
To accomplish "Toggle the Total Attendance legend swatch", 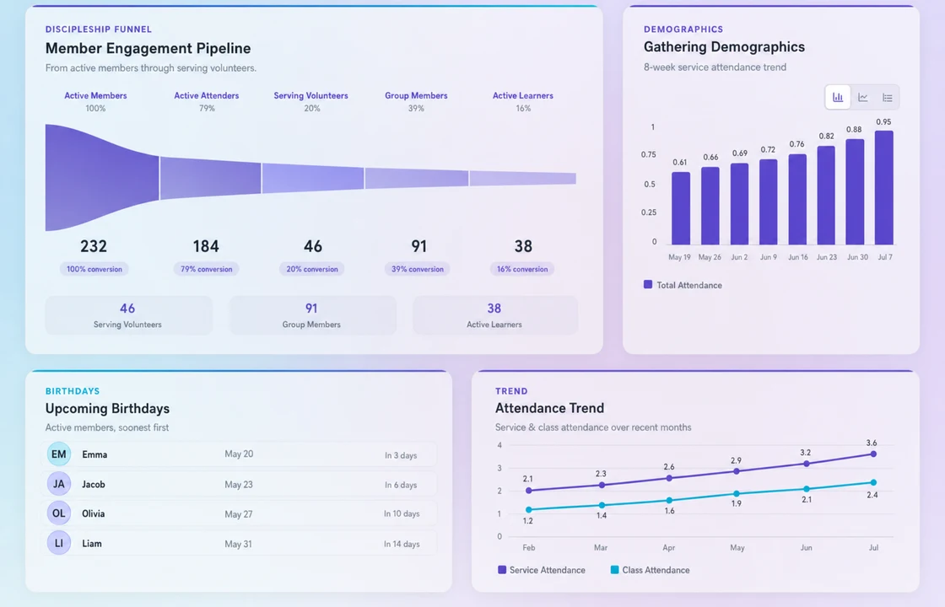I will point(648,284).
